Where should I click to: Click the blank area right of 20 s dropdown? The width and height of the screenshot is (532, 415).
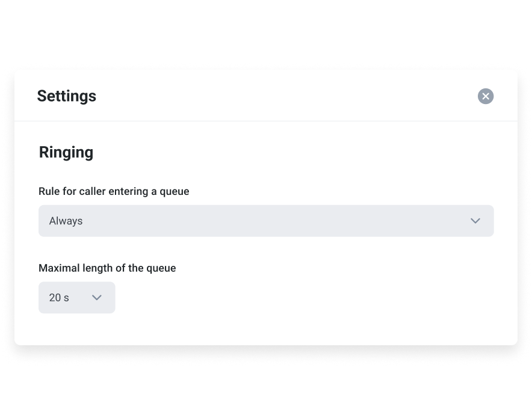pos(301,298)
